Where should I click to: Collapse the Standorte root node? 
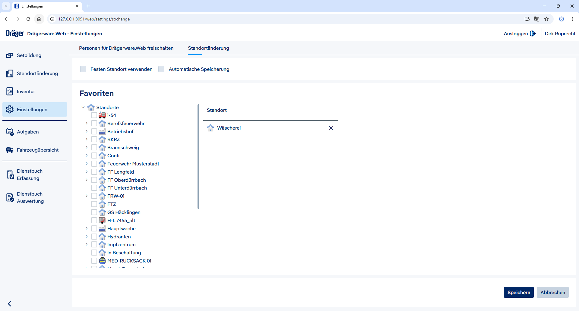point(83,107)
